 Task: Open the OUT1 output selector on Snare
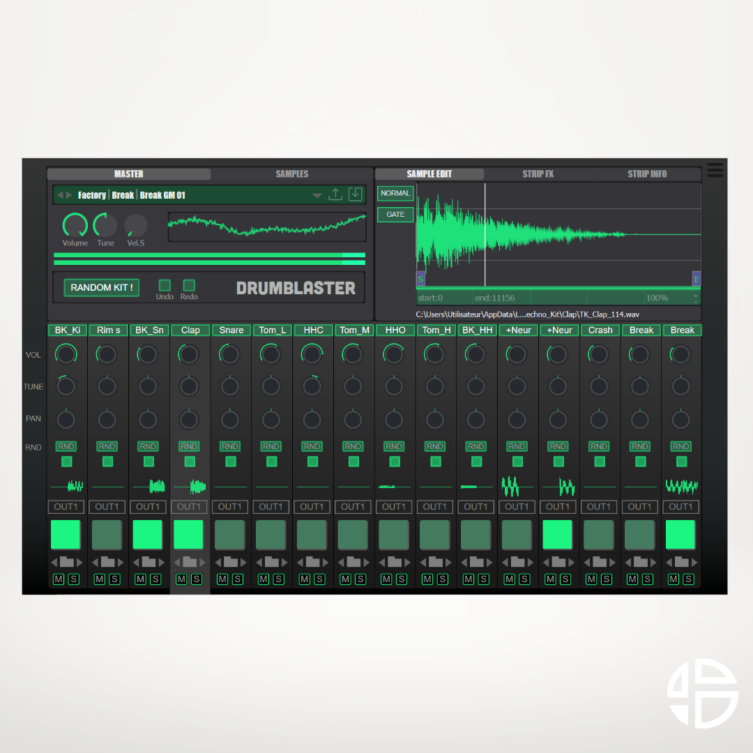click(x=229, y=507)
